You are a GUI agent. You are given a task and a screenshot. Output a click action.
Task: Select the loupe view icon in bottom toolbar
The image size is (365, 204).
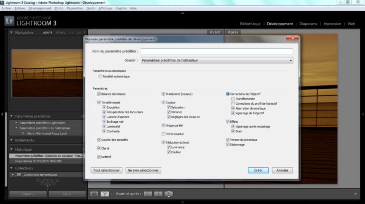pyautogui.click(x=94, y=194)
